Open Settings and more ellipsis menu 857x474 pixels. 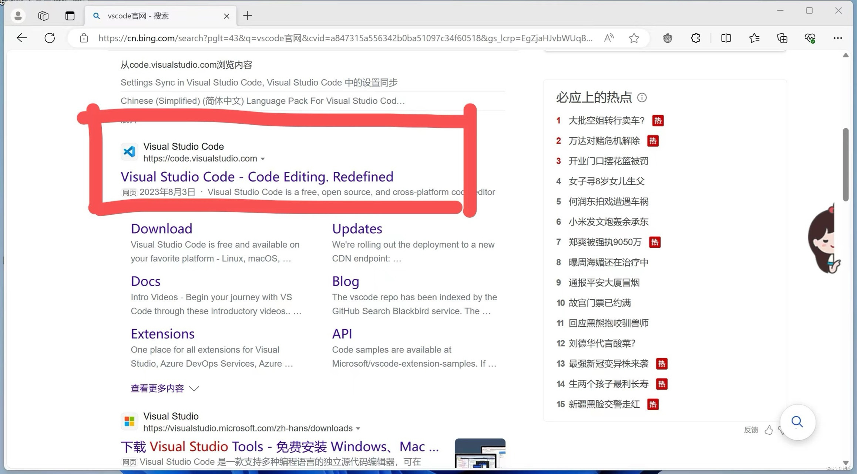(x=837, y=38)
